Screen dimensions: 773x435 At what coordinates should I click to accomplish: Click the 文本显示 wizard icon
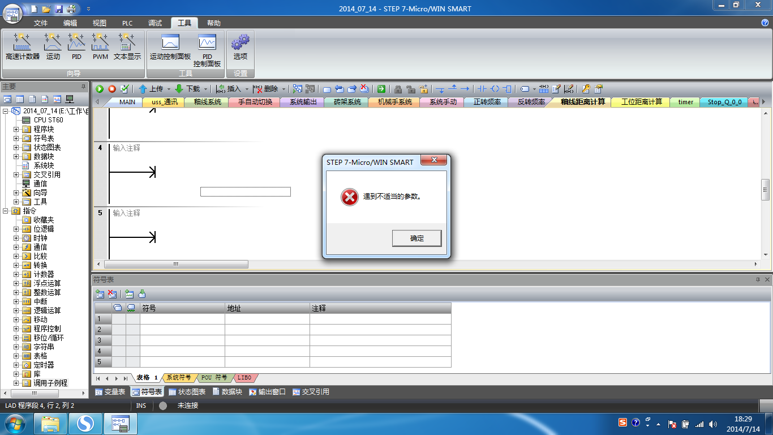pyautogui.click(x=127, y=46)
